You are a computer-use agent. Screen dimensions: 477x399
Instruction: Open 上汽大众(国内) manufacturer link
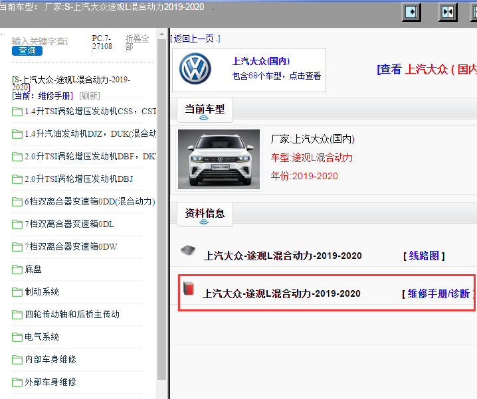click(x=261, y=61)
